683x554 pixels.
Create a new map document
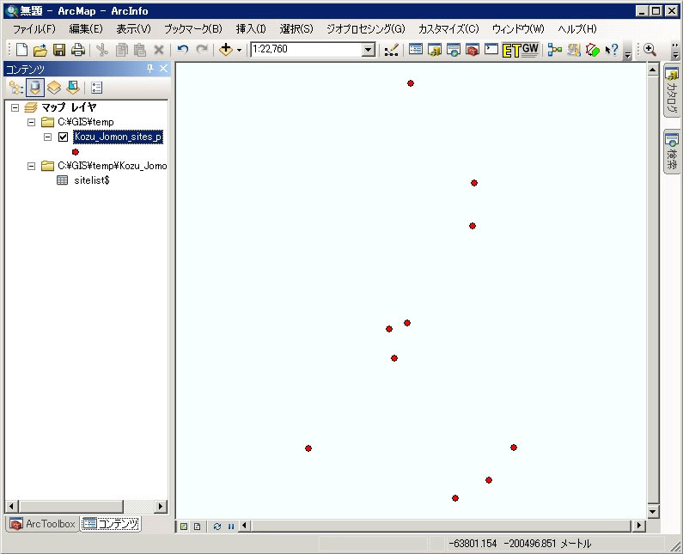pyautogui.click(x=21, y=50)
